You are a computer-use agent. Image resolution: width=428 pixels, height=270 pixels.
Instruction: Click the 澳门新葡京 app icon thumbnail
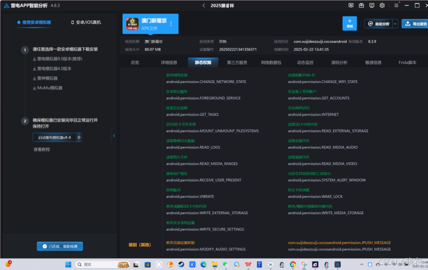point(132,24)
